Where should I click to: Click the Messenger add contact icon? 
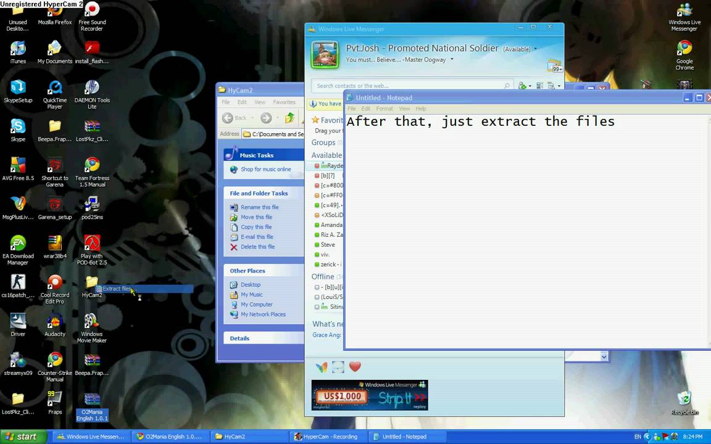pyautogui.click(x=522, y=86)
